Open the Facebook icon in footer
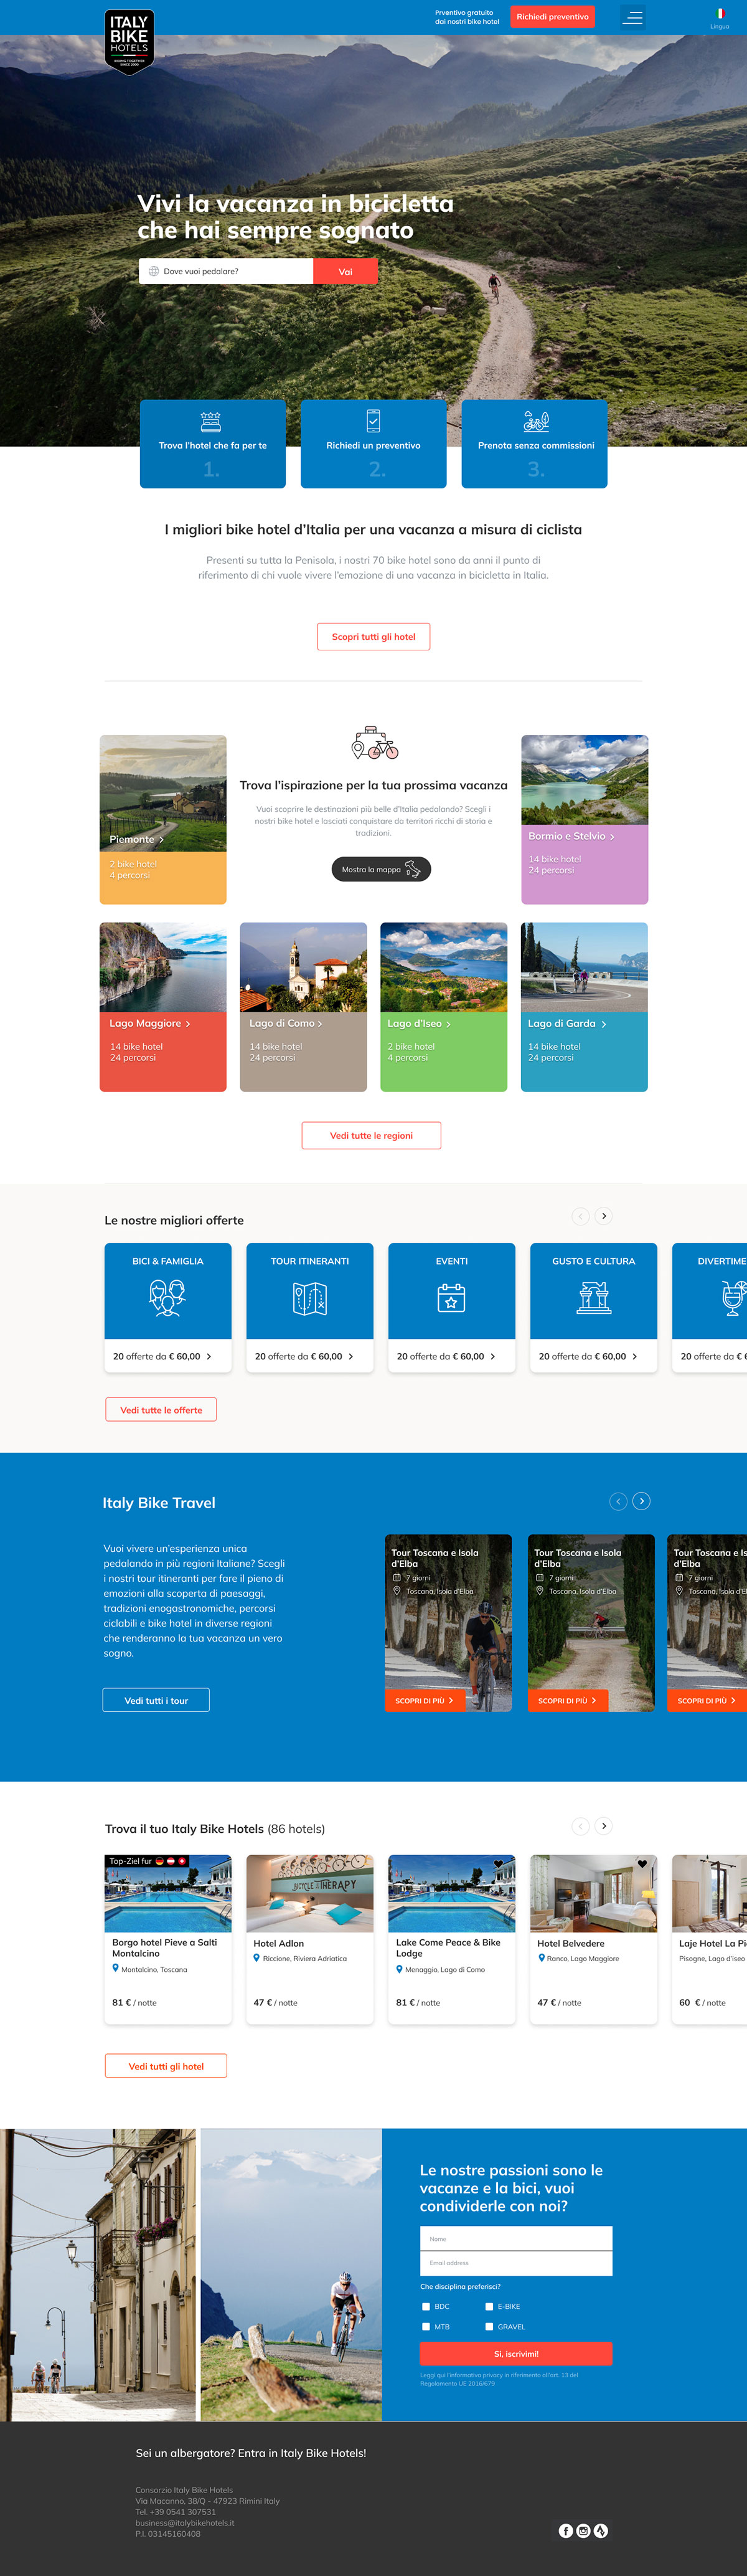The width and height of the screenshot is (747, 2576). pos(566,2530)
